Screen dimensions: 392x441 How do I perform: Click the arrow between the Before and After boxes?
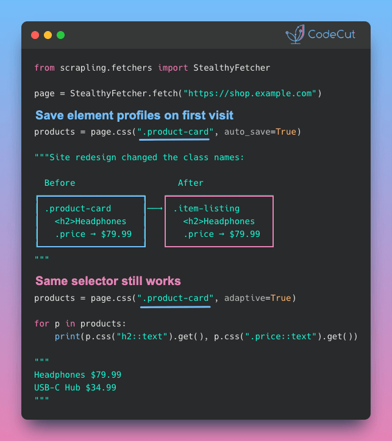155,209
